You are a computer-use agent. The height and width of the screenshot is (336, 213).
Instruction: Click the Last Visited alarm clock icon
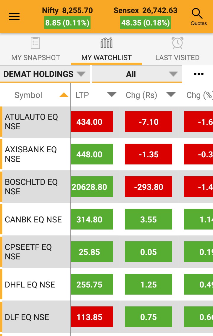tap(177, 43)
